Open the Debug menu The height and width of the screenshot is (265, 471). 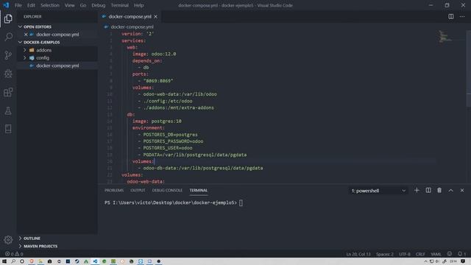pyautogui.click(x=99, y=5)
